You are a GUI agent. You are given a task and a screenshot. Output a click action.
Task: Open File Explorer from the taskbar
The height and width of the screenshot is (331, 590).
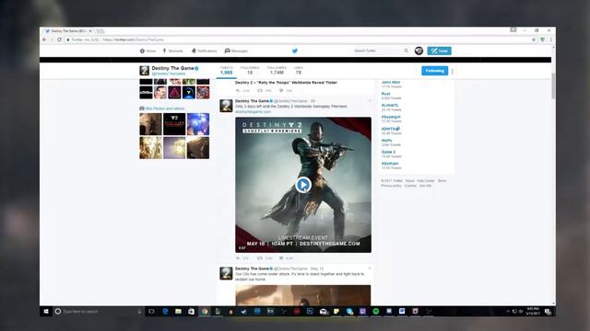(x=178, y=311)
